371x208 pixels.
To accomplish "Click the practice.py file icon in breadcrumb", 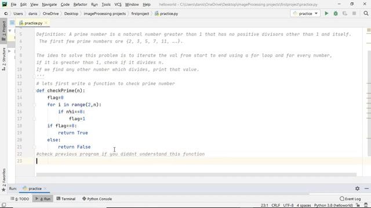I will pos(157,14).
